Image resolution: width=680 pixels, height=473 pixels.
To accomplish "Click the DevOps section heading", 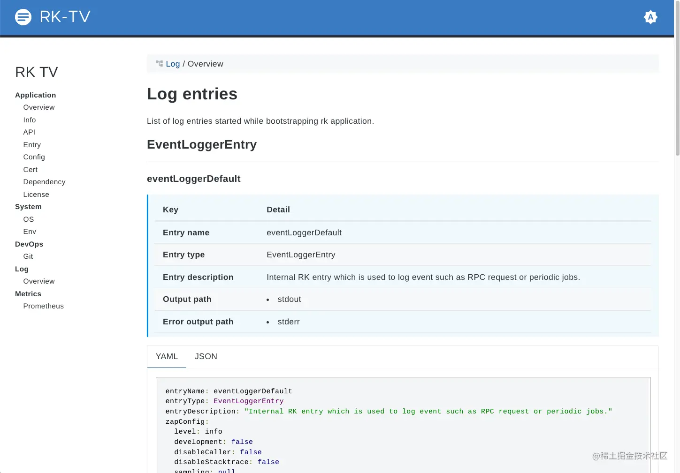I will [x=29, y=244].
